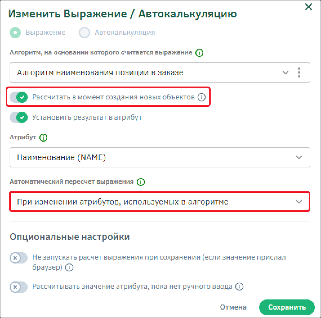321x318 pixels.
Task: Click the 'Сохранить' button
Action: pos(287,307)
